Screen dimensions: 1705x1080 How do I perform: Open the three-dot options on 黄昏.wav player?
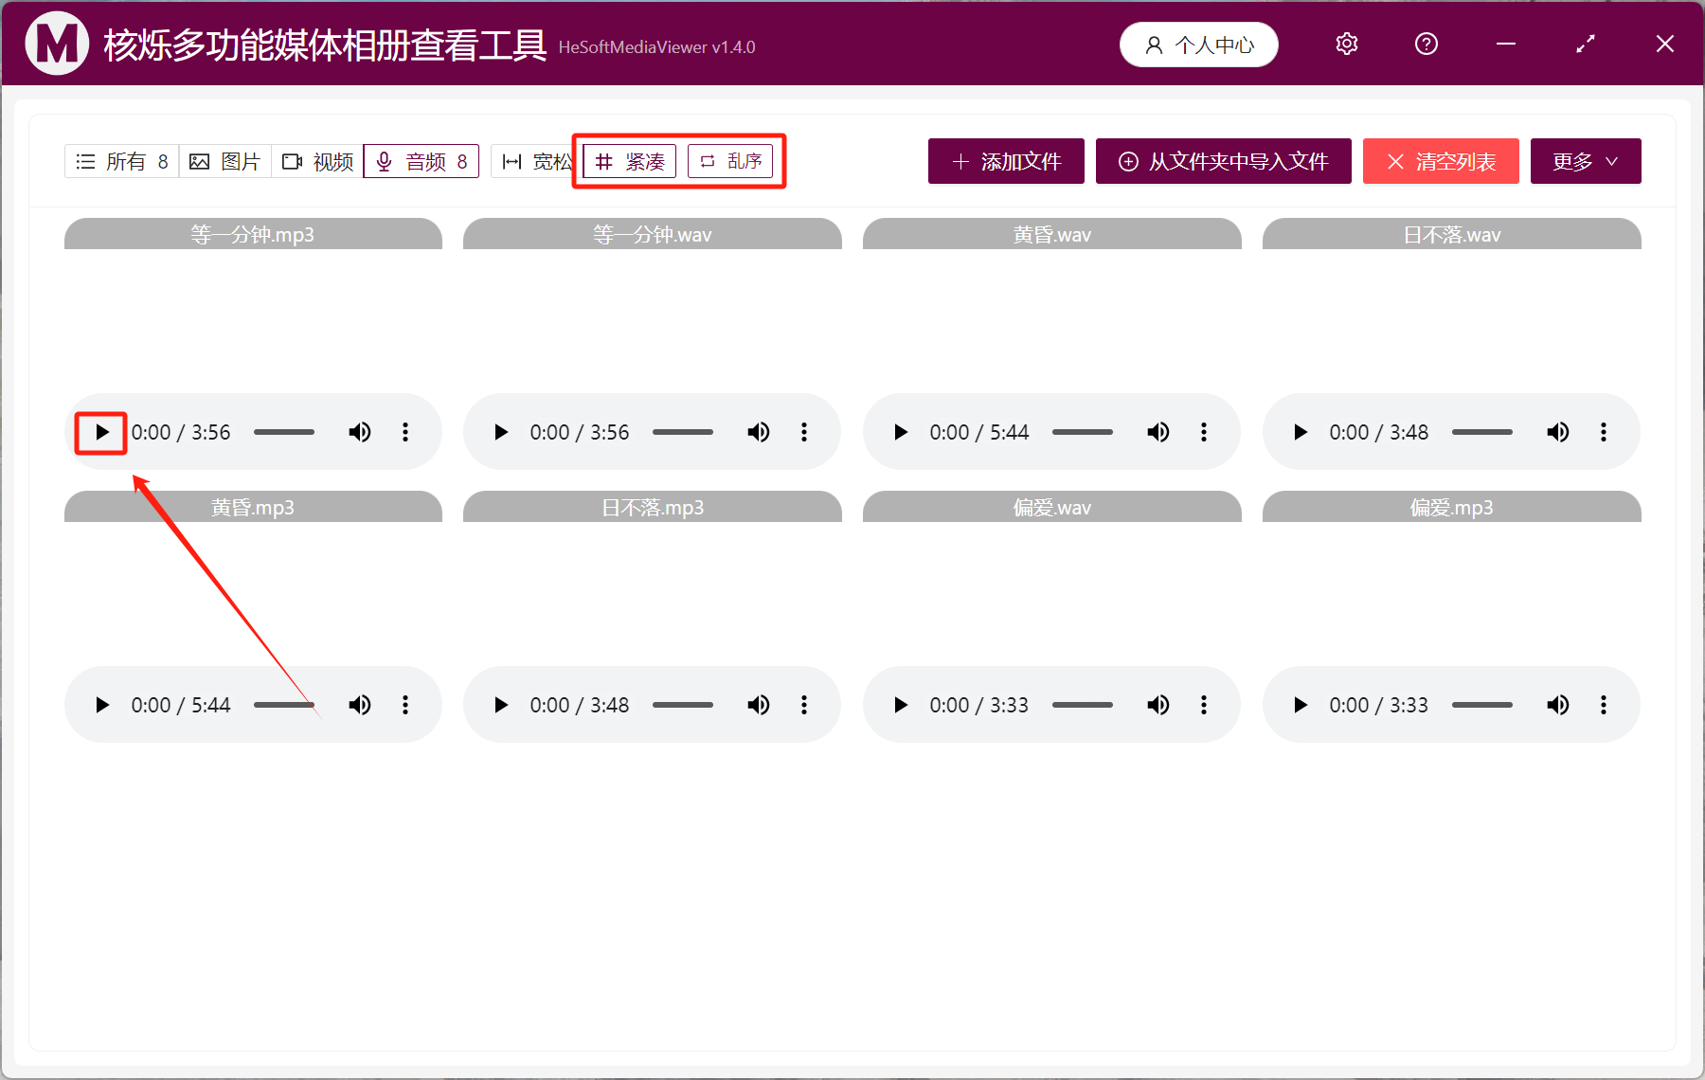[1204, 432]
